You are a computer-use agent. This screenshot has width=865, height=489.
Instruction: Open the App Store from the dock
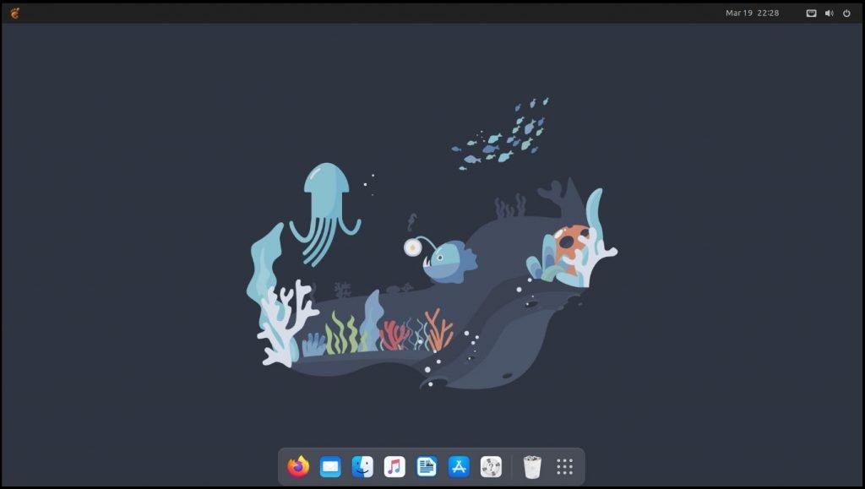[x=459, y=465]
